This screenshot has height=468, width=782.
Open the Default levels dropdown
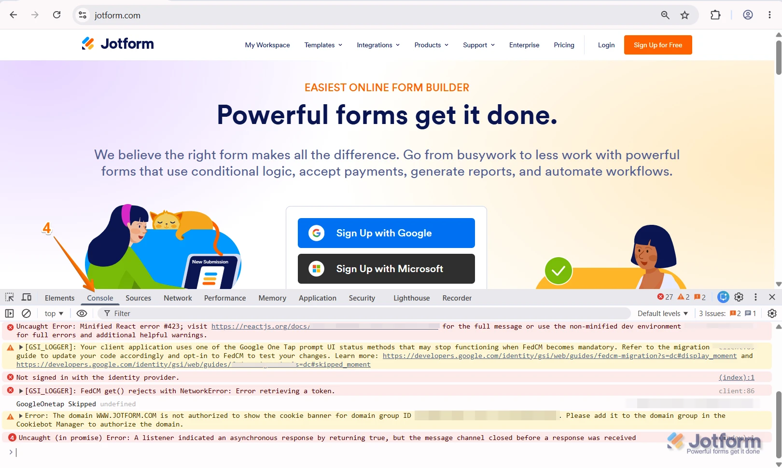(662, 314)
